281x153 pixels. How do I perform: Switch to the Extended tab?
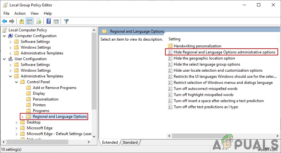[110, 142]
